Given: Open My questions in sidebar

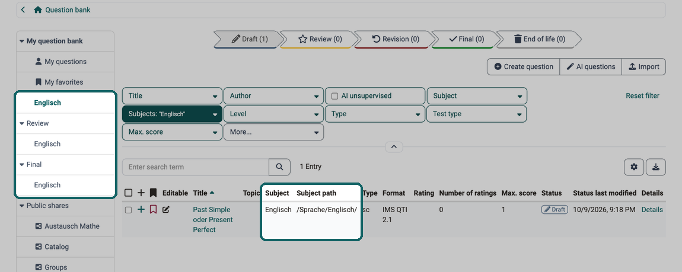Looking at the screenshot, I should [65, 62].
